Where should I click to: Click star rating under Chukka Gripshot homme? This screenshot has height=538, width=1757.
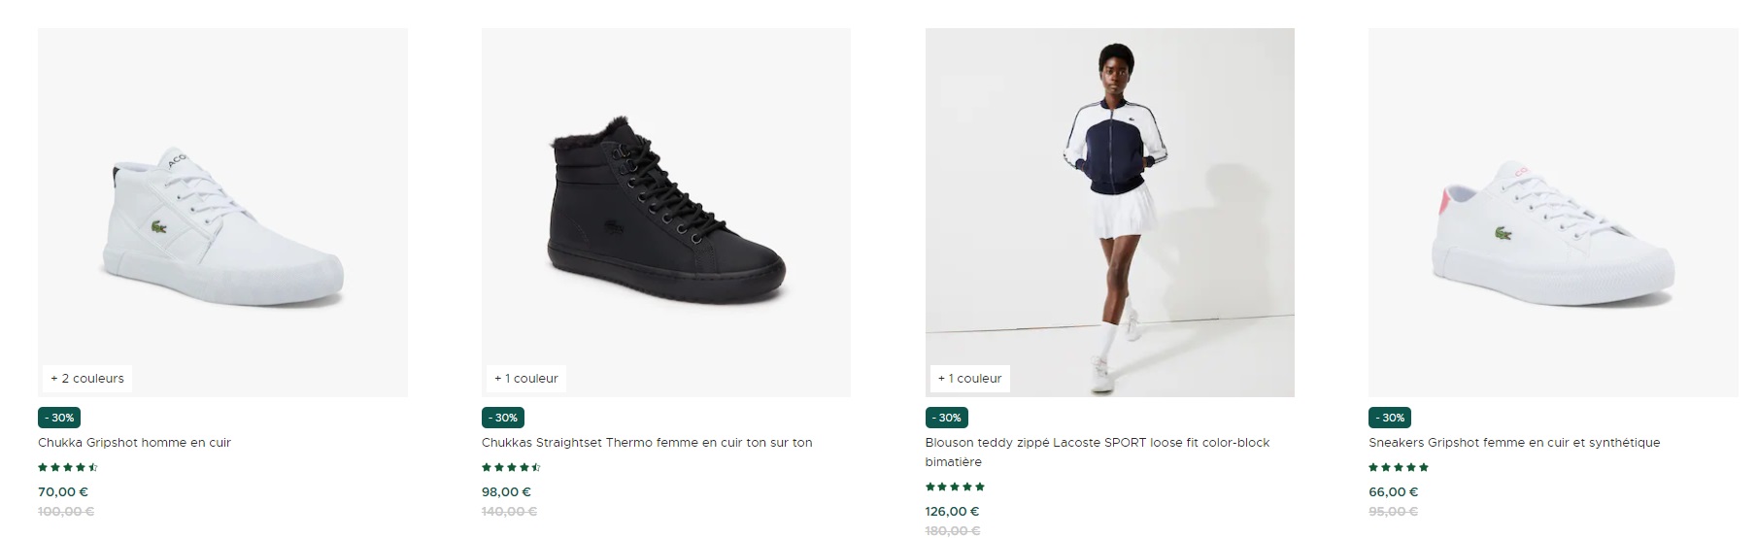tap(68, 467)
